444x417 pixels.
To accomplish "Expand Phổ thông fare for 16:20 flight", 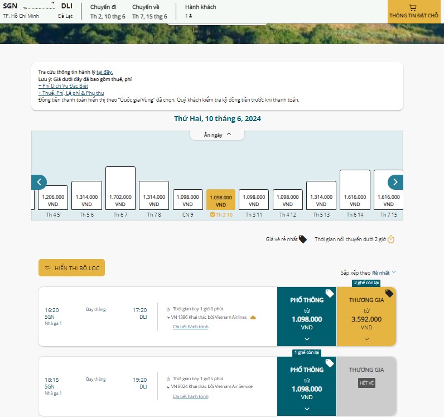I will click(307, 338).
